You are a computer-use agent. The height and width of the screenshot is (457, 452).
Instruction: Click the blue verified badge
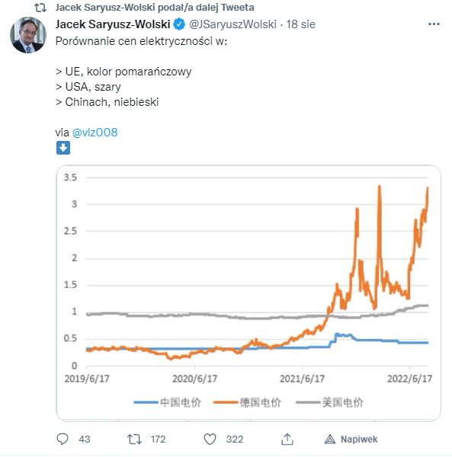click(179, 24)
